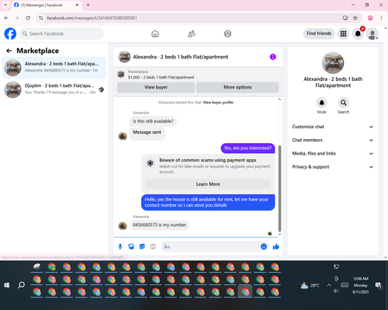This screenshot has width=388, height=310.
Task: Click the purple conversation info icon
Action: 272,57
